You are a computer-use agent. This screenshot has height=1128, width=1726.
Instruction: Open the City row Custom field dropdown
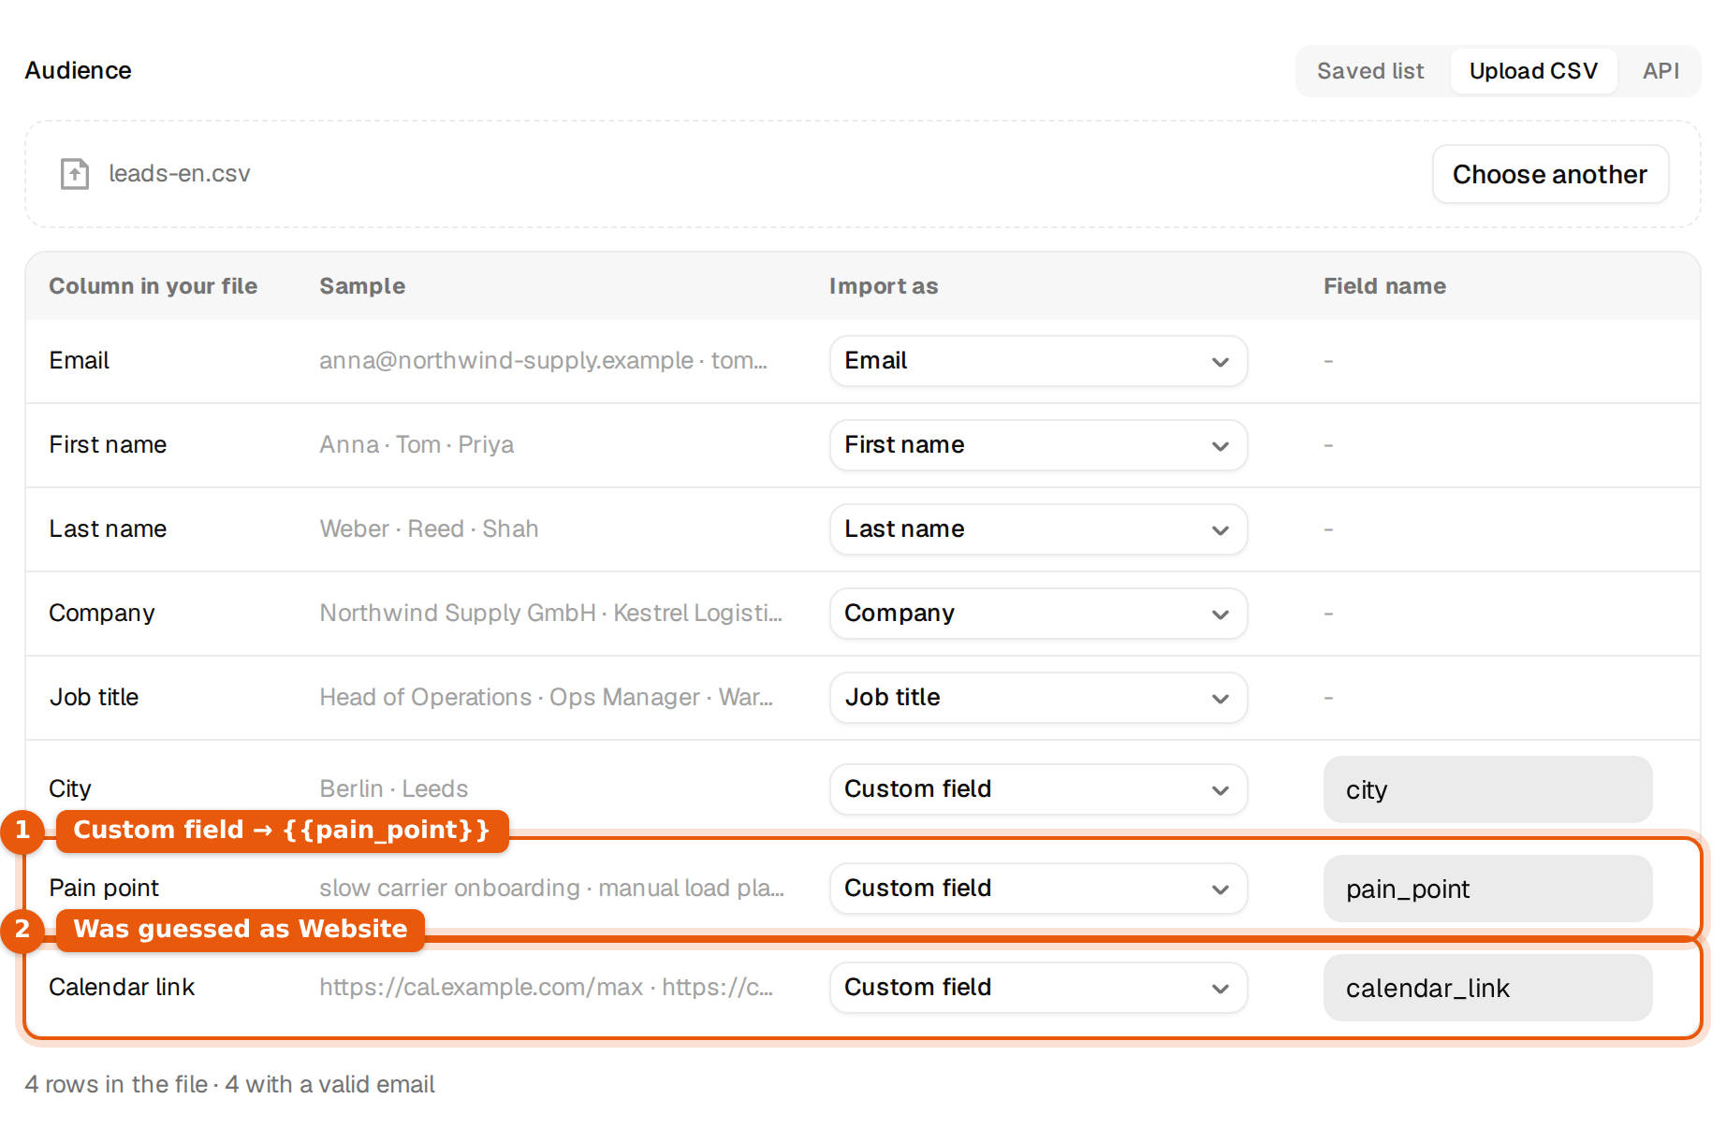click(x=1038, y=789)
